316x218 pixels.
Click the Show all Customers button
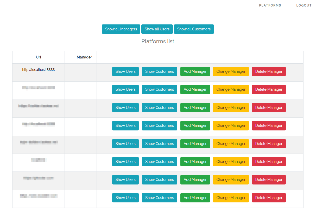coord(194,29)
